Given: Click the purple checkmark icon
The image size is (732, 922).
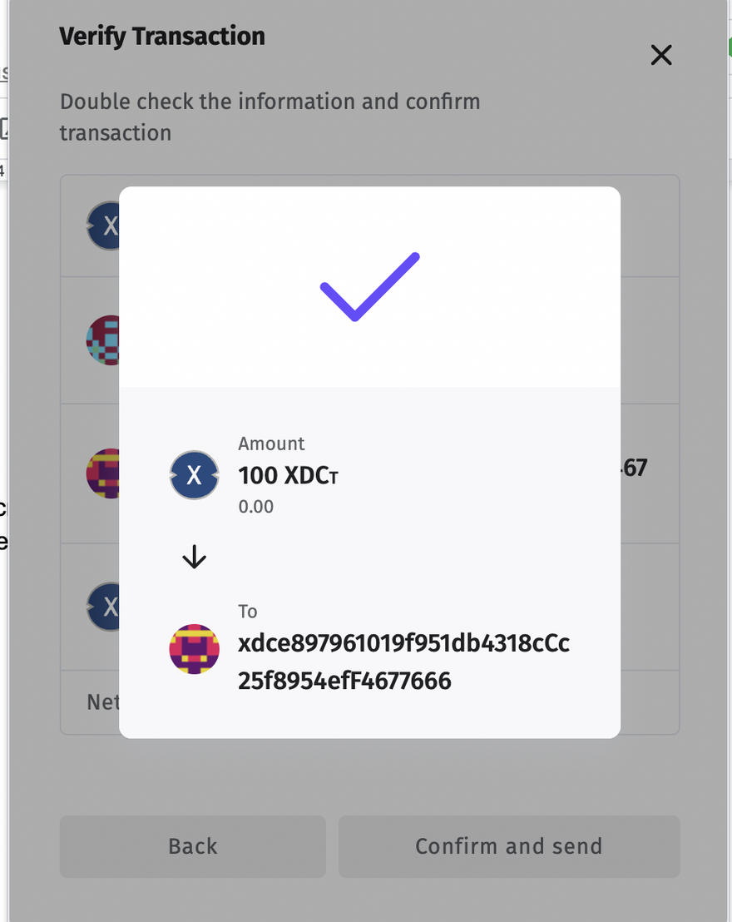Looking at the screenshot, I should [369, 286].
